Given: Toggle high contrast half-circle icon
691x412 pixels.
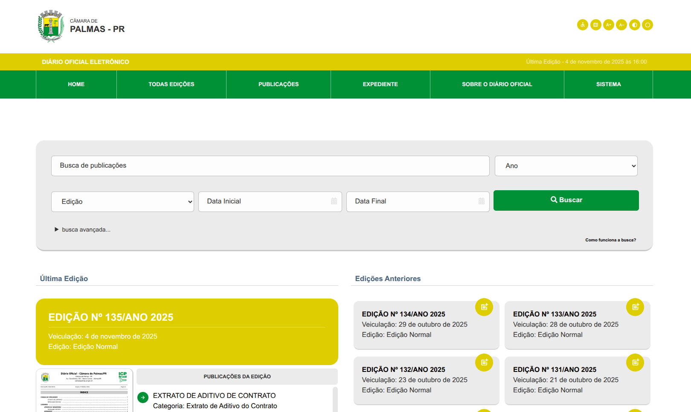Looking at the screenshot, I should tap(635, 25).
